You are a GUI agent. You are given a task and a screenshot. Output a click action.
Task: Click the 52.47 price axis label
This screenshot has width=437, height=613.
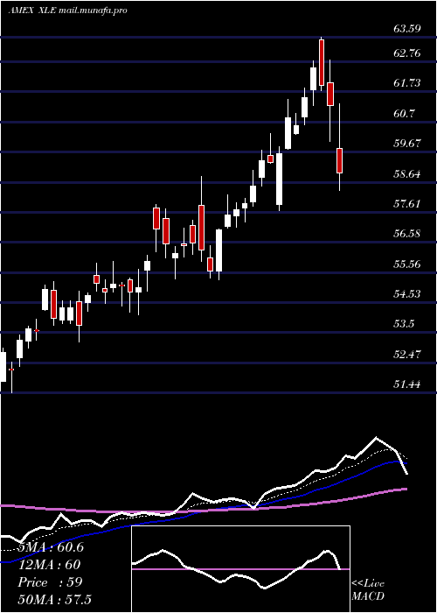pyautogui.click(x=407, y=355)
